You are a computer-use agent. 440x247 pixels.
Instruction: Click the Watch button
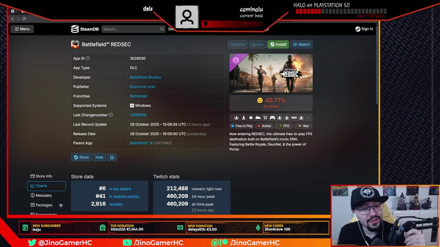pos(301,44)
